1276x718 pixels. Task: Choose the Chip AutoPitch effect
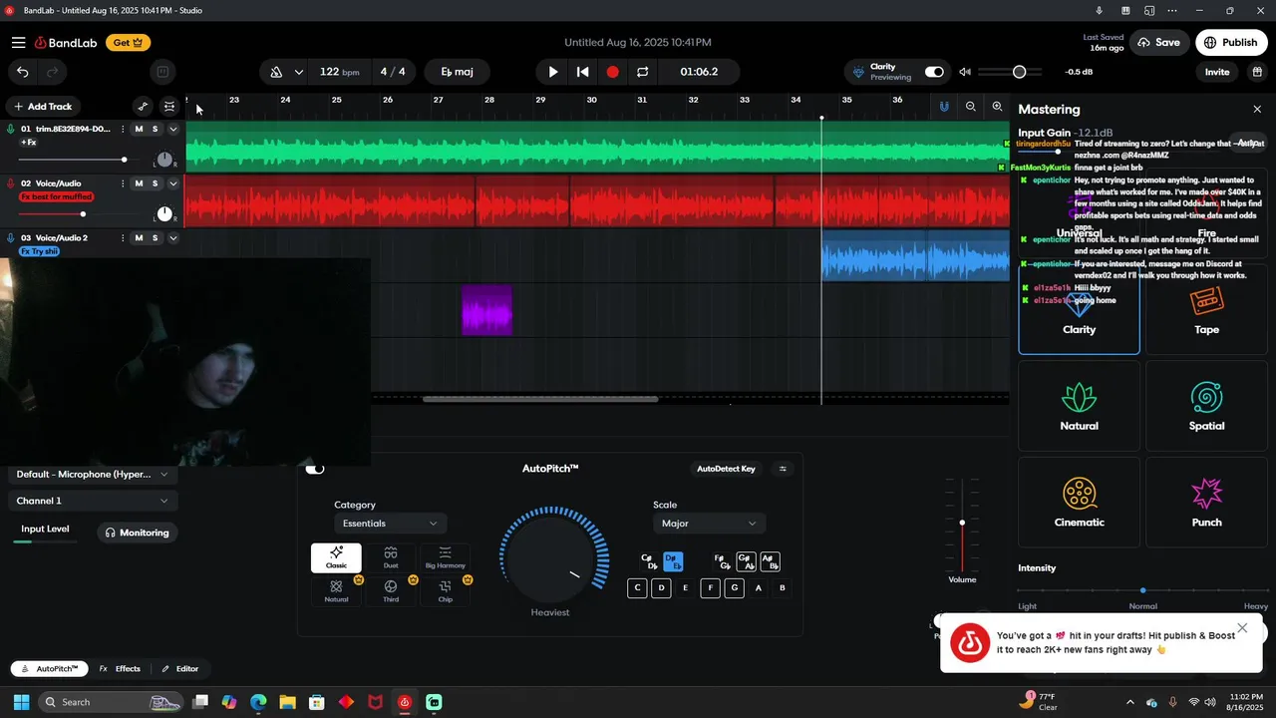click(445, 591)
